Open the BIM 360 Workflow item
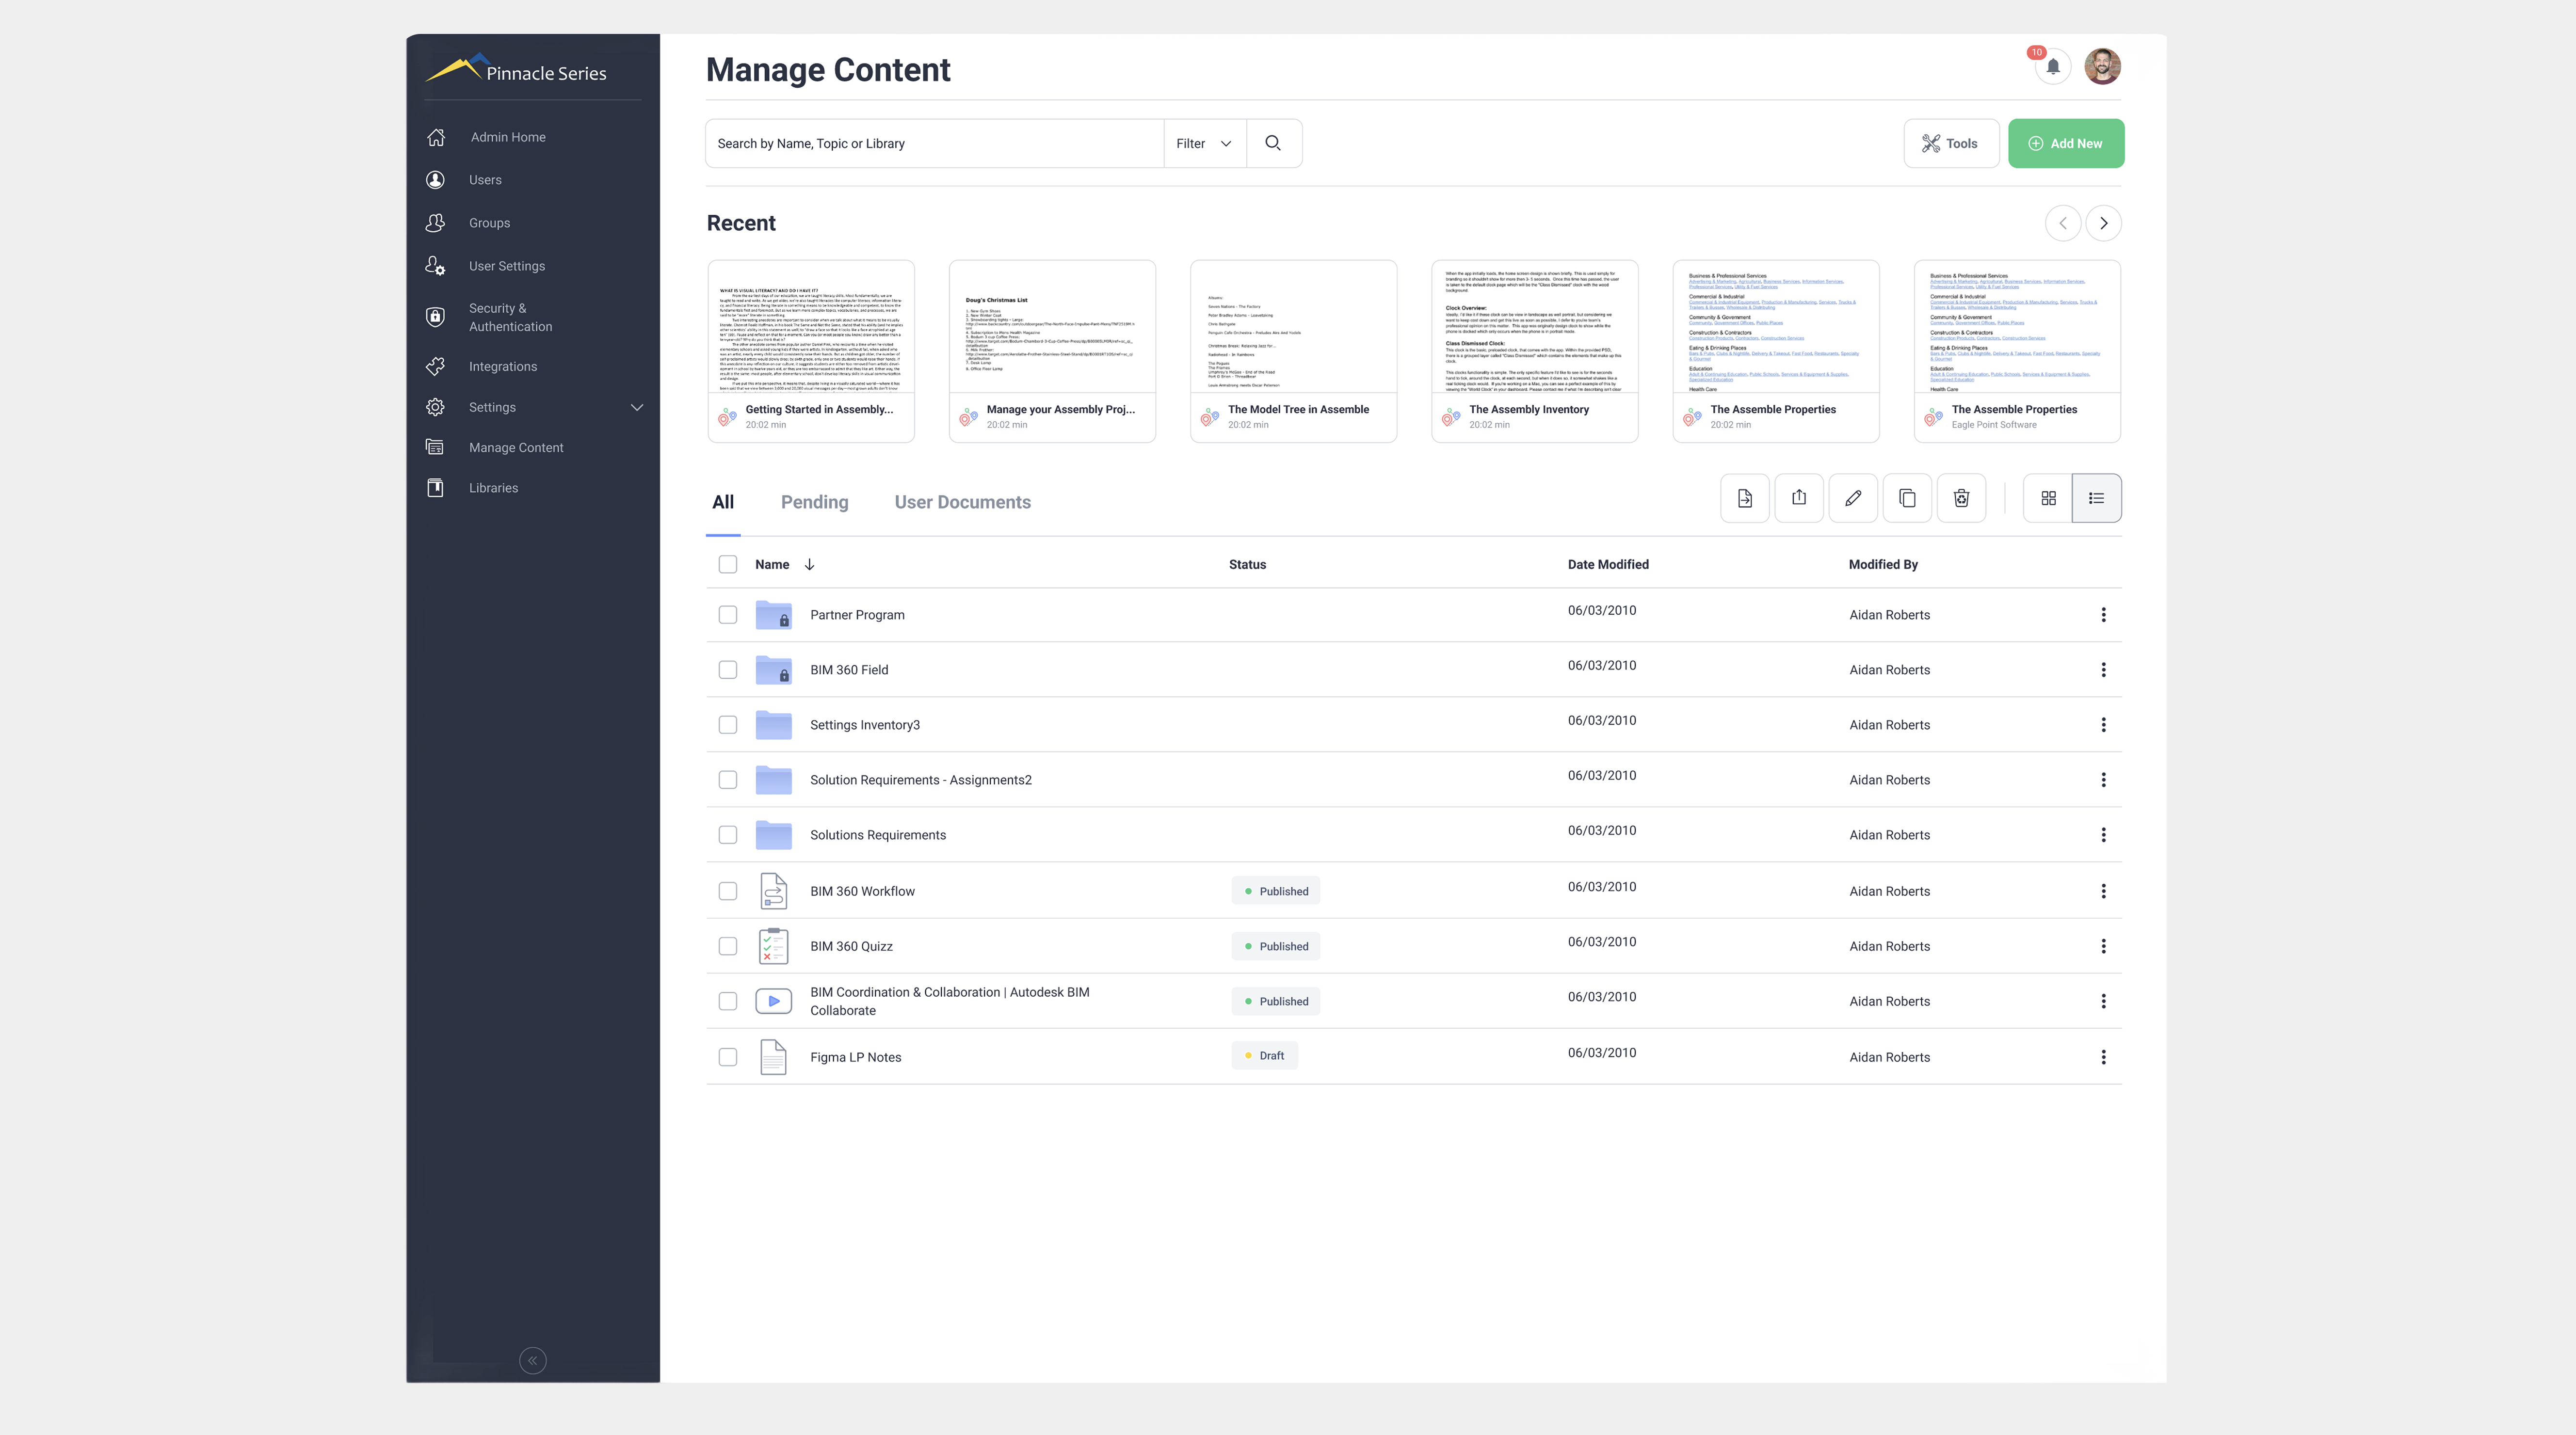Image resolution: width=2576 pixels, height=1435 pixels. point(862,891)
